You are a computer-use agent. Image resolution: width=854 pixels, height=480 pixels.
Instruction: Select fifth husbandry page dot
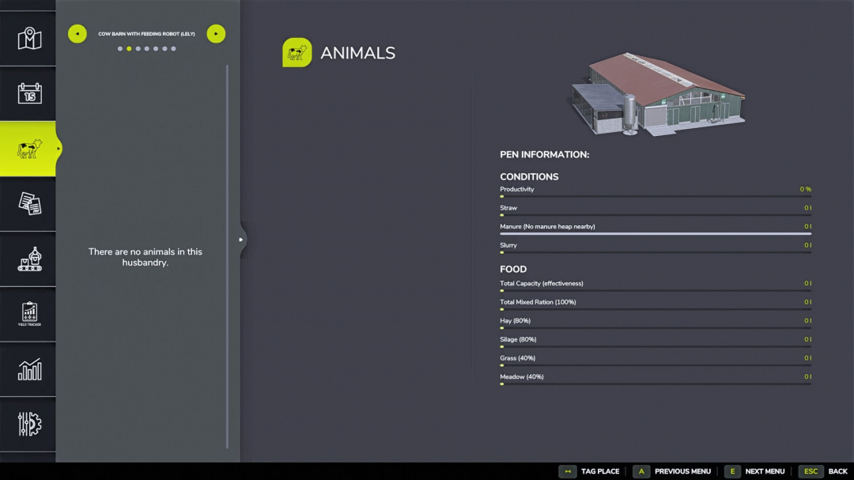pyautogui.click(x=156, y=48)
